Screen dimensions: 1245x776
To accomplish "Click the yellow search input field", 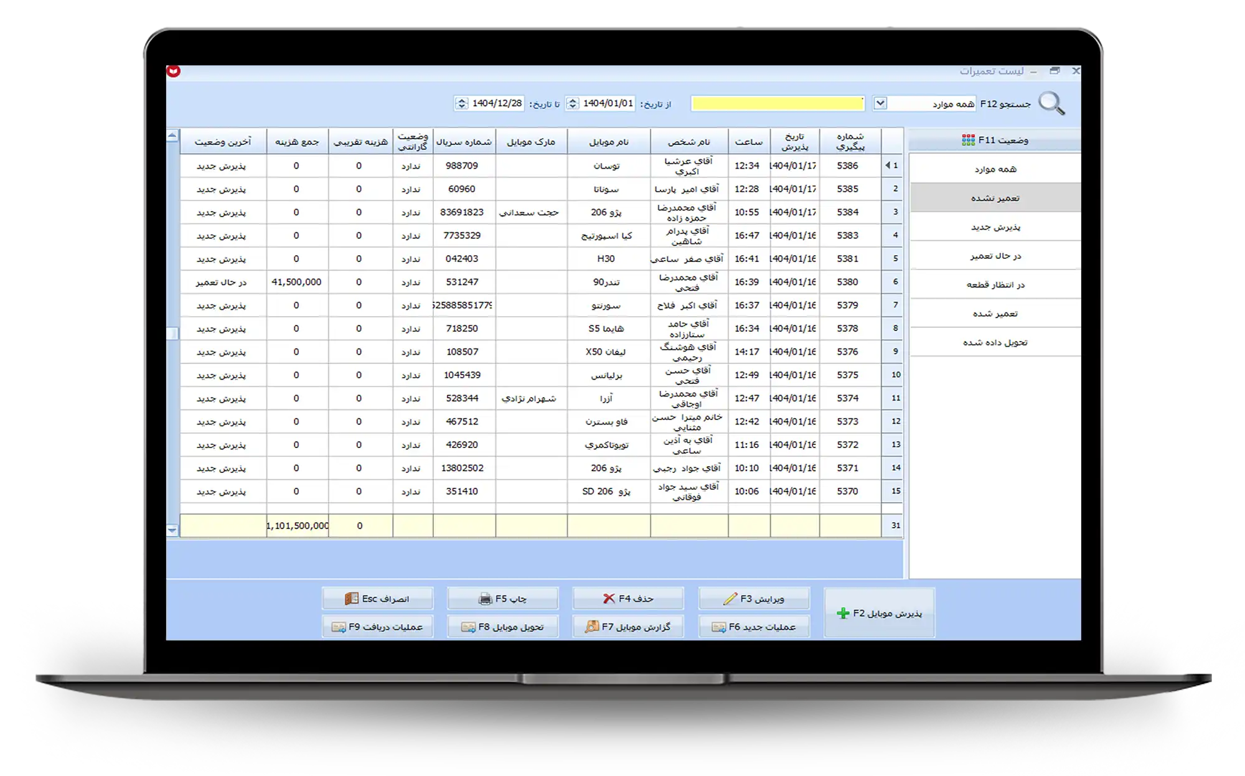I will pyautogui.click(x=778, y=104).
